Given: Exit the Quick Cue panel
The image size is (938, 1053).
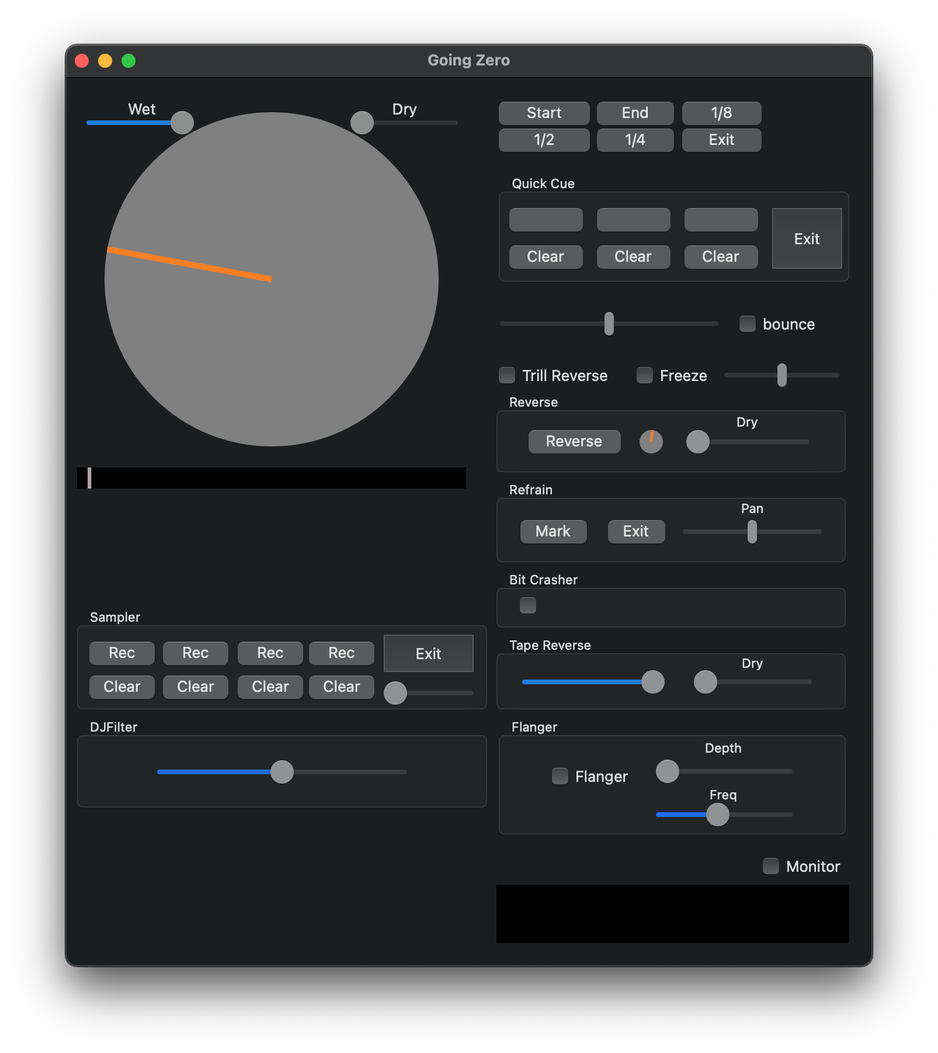Looking at the screenshot, I should (806, 238).
